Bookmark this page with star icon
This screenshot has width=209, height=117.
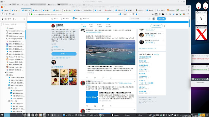tap(137, 14)
